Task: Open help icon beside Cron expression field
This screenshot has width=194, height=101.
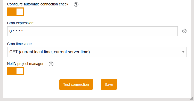Action: click(184, 31)
